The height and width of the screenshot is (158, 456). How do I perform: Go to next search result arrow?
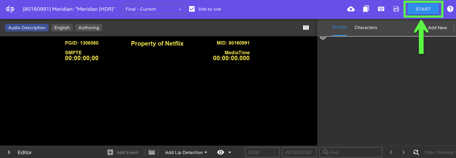click(403, 152)
